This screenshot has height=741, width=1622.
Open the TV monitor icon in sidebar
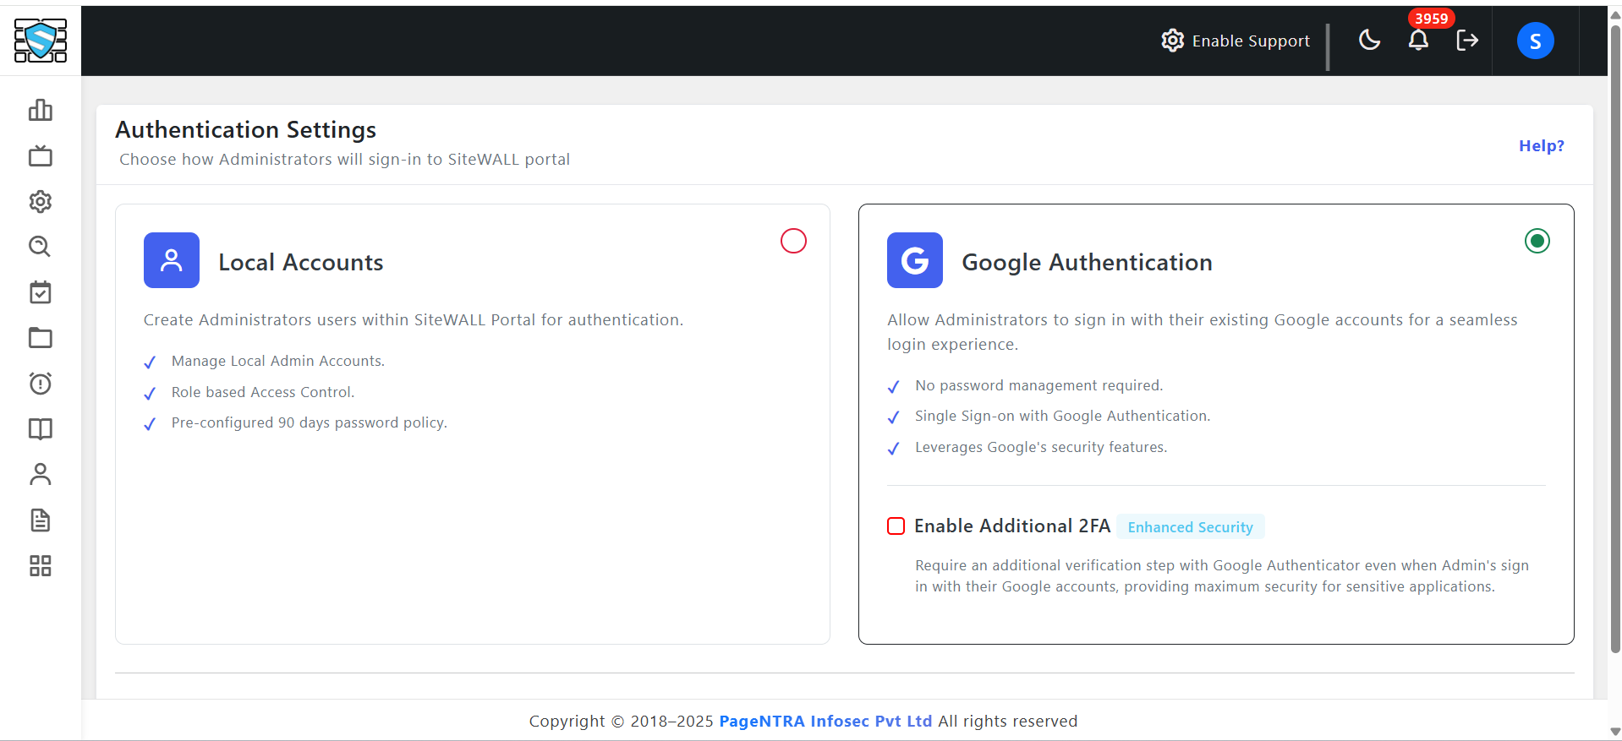tap(41, 155)
